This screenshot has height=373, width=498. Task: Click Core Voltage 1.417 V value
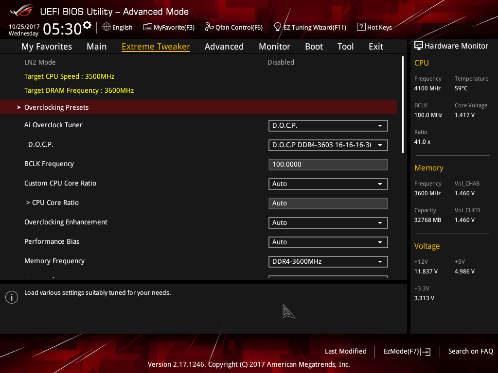(x=464, y=115)
